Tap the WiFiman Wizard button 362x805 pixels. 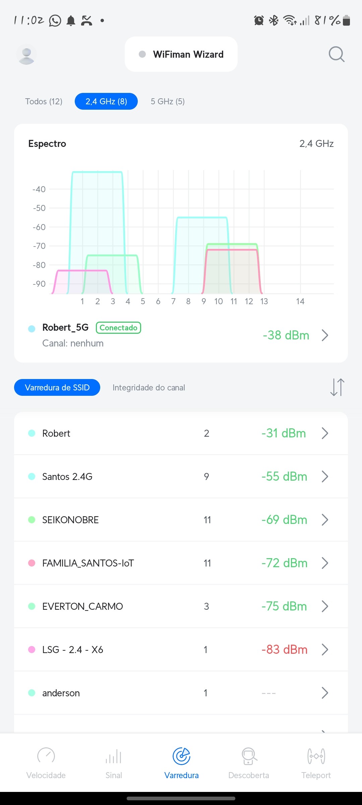pyautogui.click(x=181, y=54)
